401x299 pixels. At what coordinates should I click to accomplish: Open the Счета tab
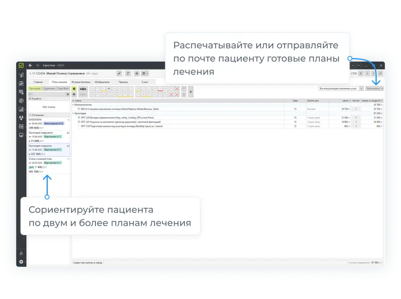[x=145, y=82]
